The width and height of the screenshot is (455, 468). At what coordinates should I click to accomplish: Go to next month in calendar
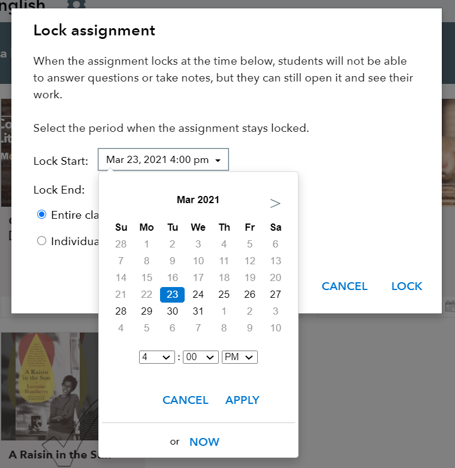point(275,203)
